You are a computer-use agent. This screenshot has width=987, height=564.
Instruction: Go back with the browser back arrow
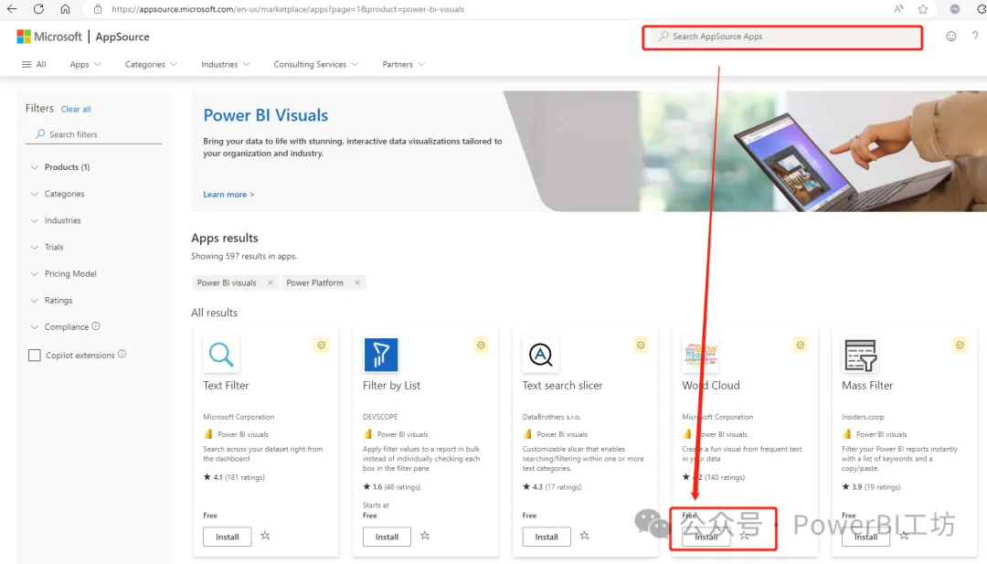[x=12, y=9]
